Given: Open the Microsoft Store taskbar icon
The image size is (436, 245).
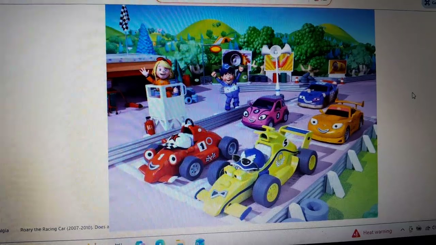Looking at the screenshot, I should tap(200, 242).
